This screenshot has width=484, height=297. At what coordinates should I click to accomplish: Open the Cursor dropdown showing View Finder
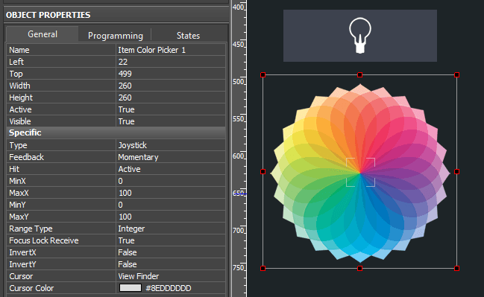point(171,276)
